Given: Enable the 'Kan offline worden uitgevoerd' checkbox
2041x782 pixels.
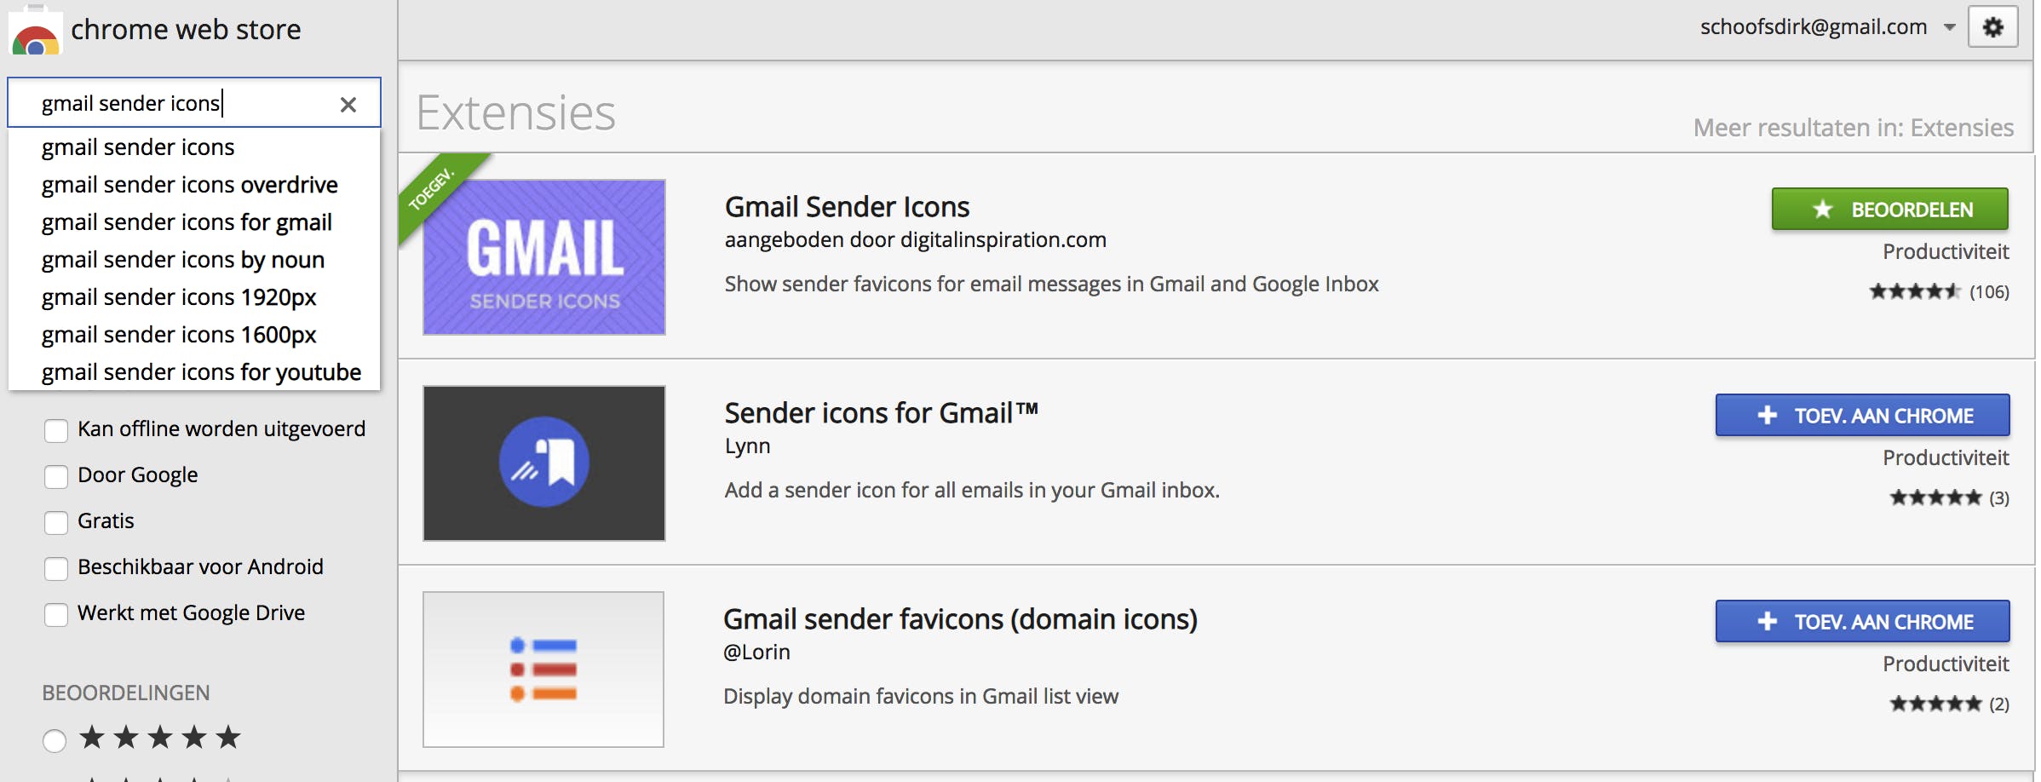Looking at the screenshot, I should [x=56, y=430].
